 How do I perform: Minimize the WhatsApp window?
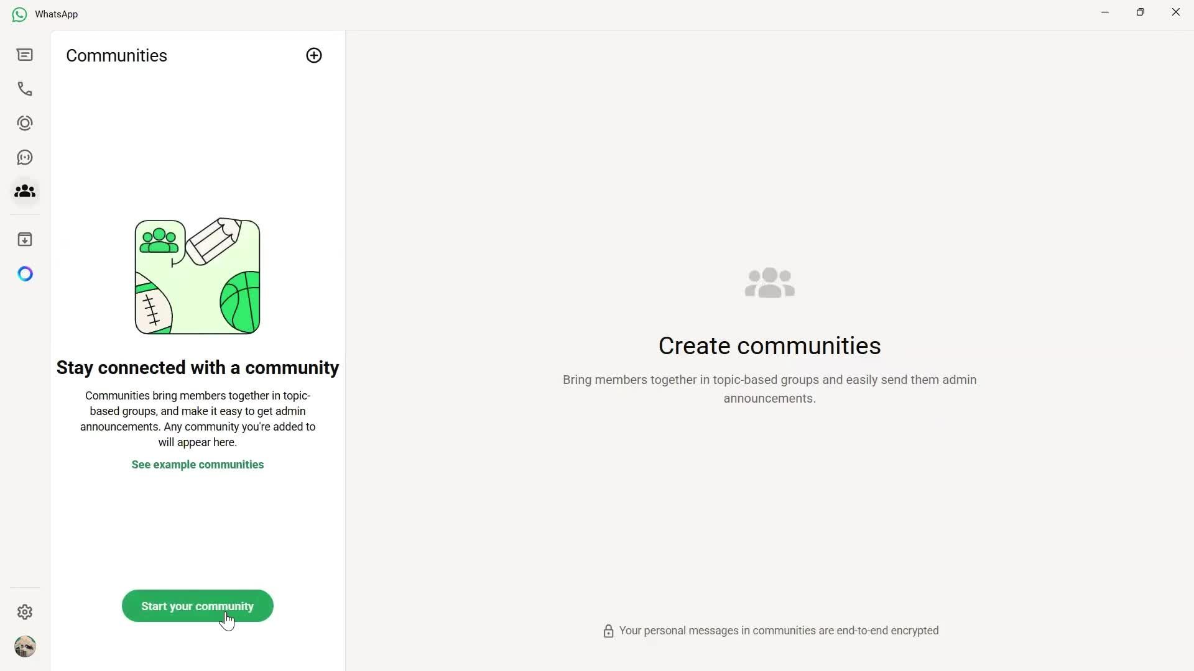1105,12
